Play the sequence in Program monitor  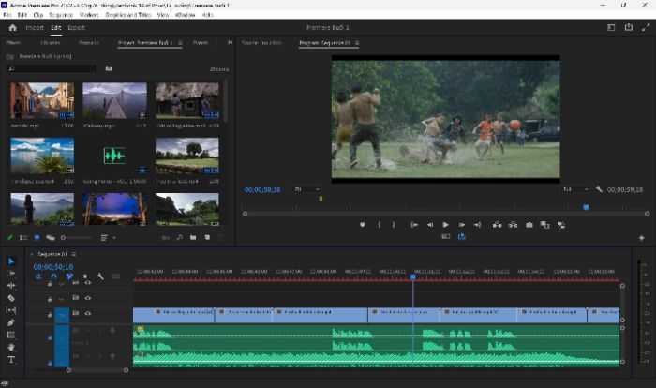point(445,225)
